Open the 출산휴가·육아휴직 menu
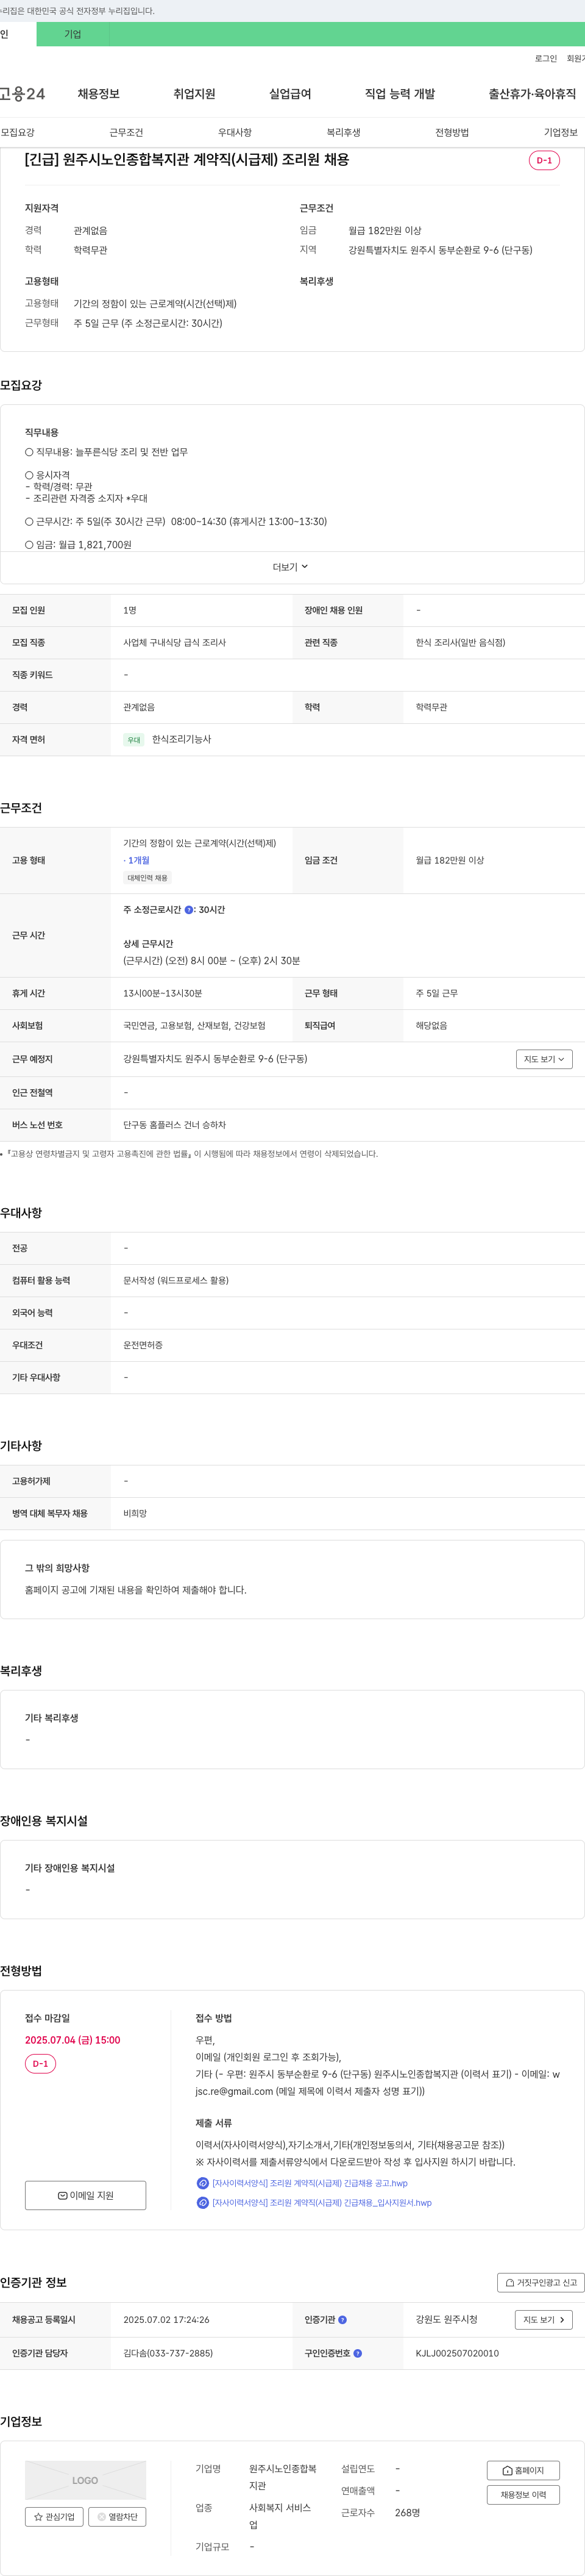 (532, 94)
